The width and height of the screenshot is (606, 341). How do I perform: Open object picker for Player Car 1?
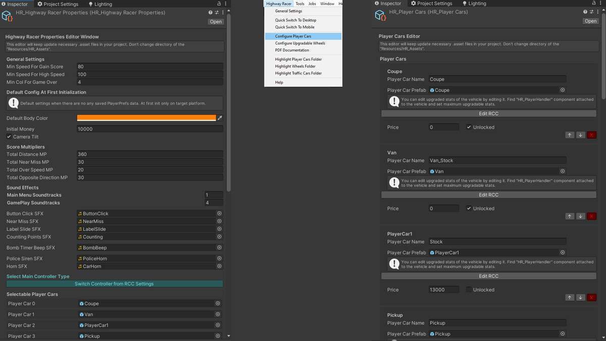coord(218,314)
